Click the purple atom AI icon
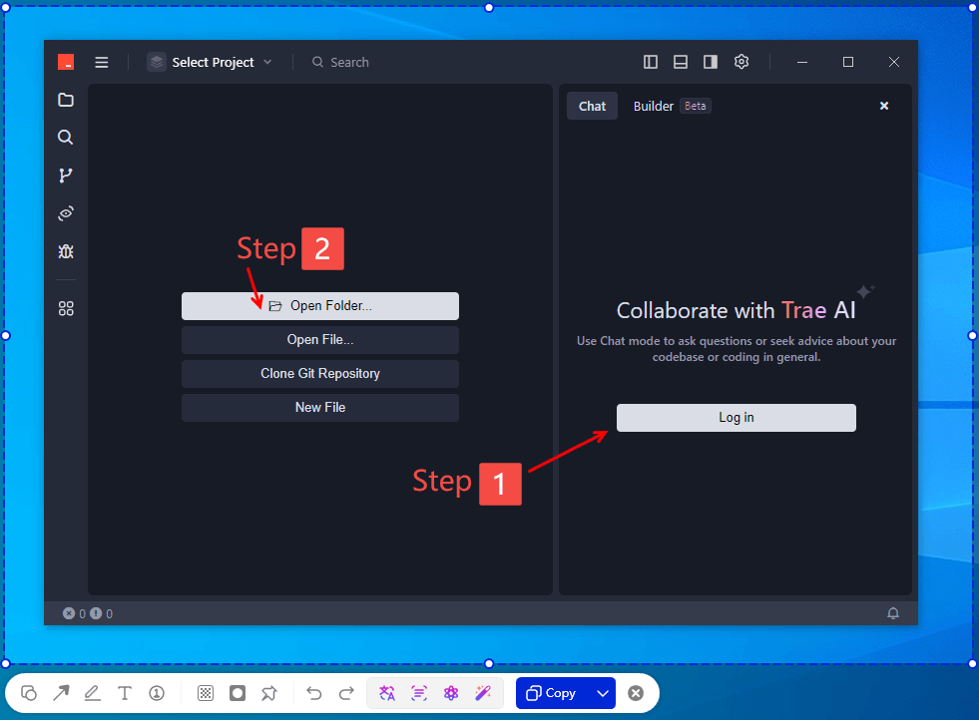The image size is (979, 720). point(451,693)
